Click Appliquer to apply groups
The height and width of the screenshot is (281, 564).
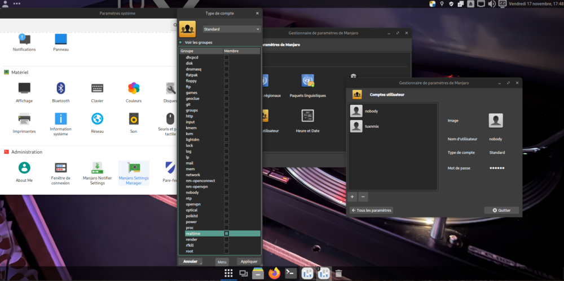point(249,261)
